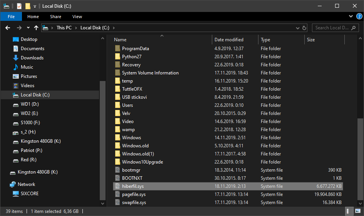364x216 pixels.
Task: Open the address bar history dropdown
Action: tap(298, 28)
